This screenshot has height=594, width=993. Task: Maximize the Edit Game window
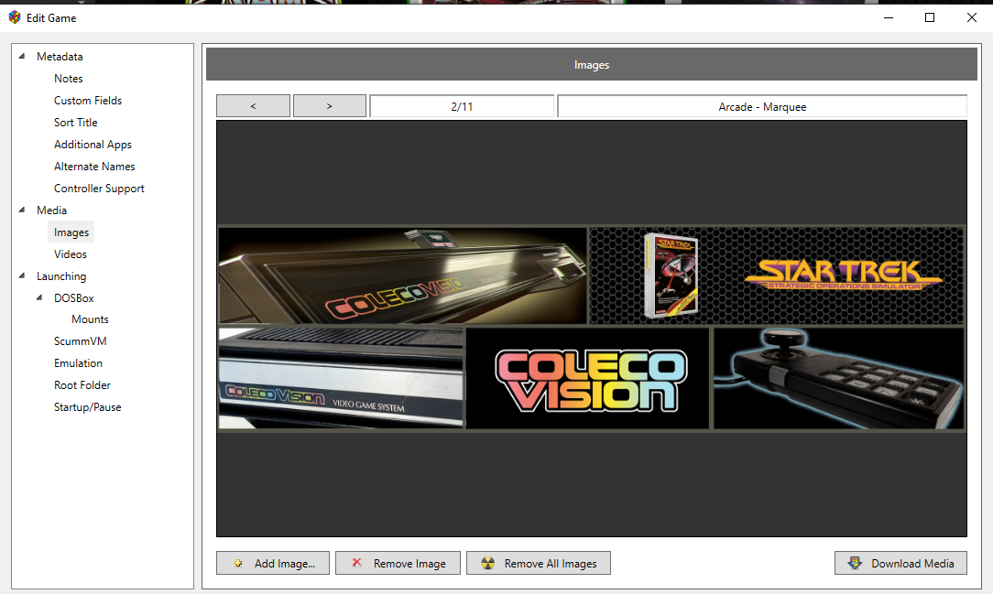[930, 17]
